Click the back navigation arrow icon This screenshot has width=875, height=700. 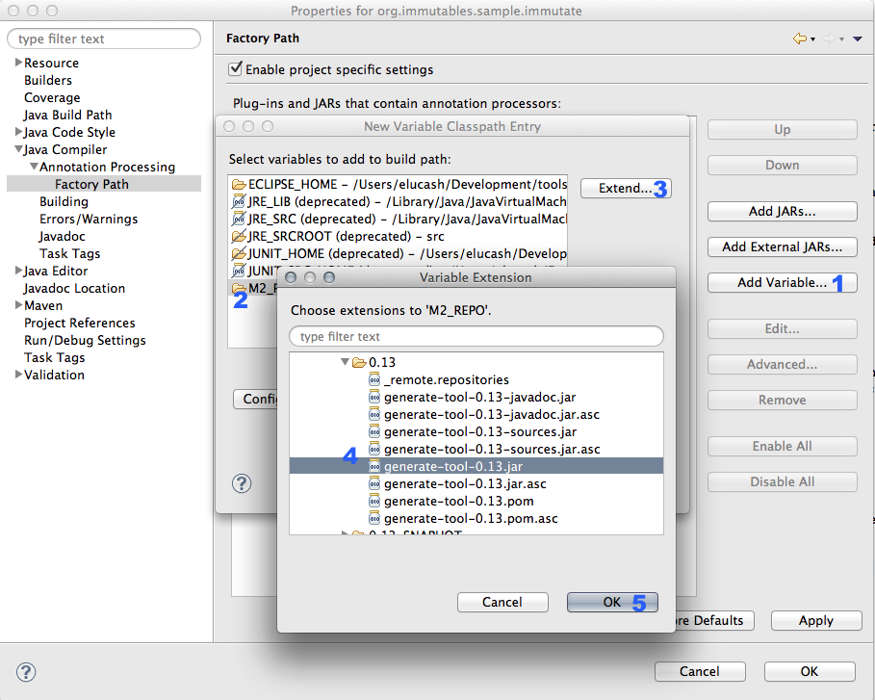pyautogui.click(x=800, y=39)
